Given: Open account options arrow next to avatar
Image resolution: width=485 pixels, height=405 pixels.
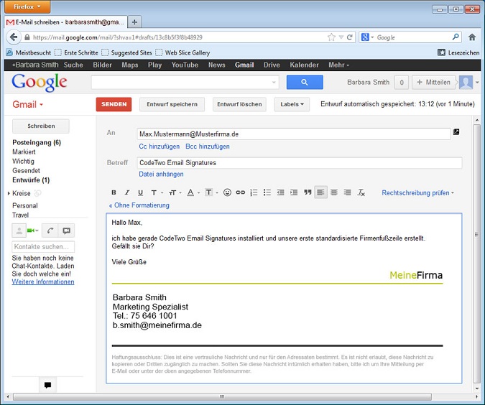Looking at the screenshot, I should point(477,83).
